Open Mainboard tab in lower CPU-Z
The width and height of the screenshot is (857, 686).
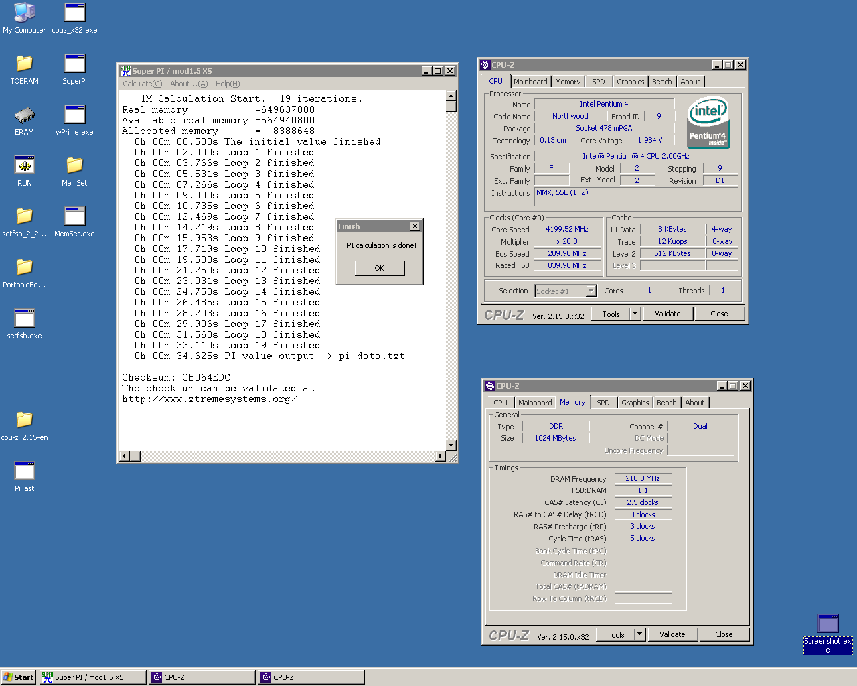click(536, 403)
